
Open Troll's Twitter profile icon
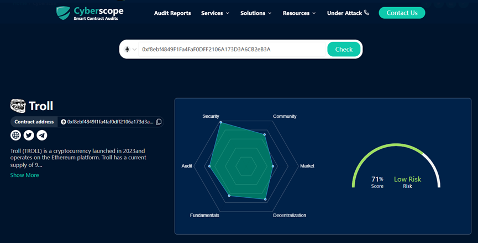(x=29, y=135)
